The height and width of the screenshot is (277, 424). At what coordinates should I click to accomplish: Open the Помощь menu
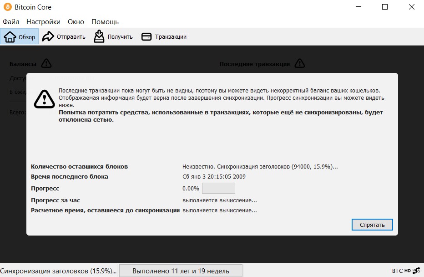pyautogui.click(x=105, y=21)
